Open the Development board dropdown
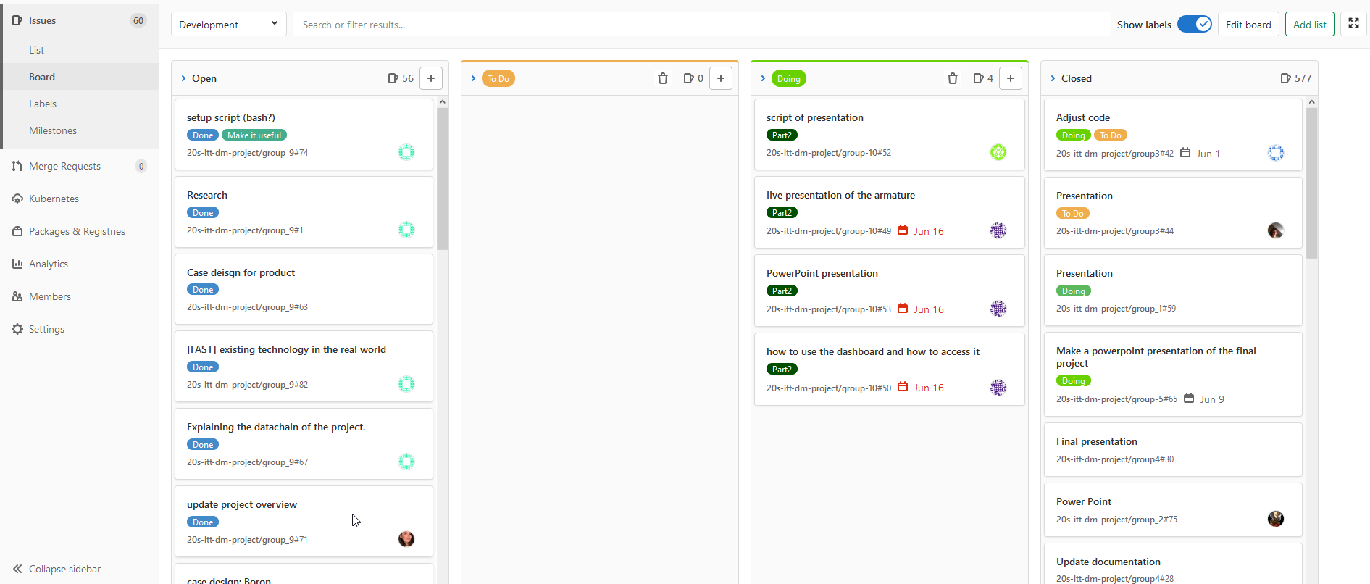 (x=229, y=24)
